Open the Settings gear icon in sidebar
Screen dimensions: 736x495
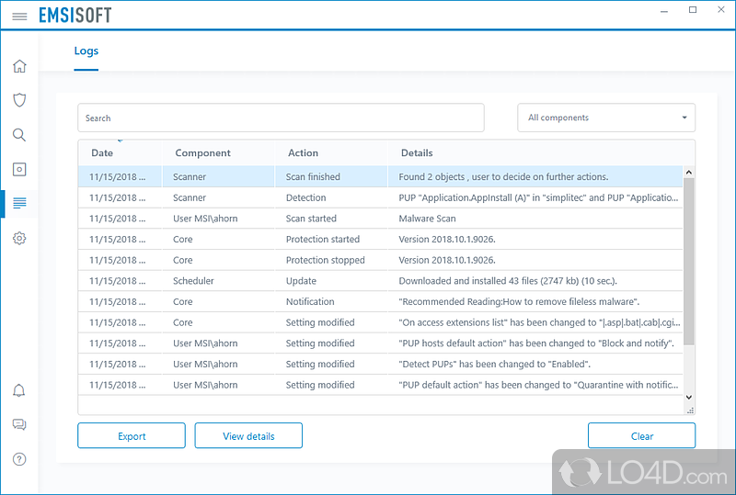pos(19,238)
